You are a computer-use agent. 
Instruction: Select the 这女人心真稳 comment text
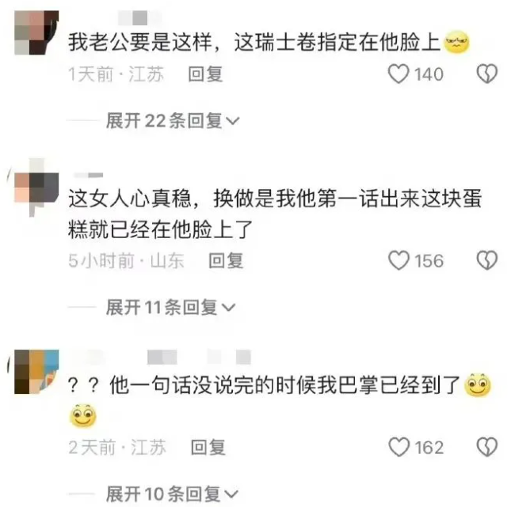(275, 214)
